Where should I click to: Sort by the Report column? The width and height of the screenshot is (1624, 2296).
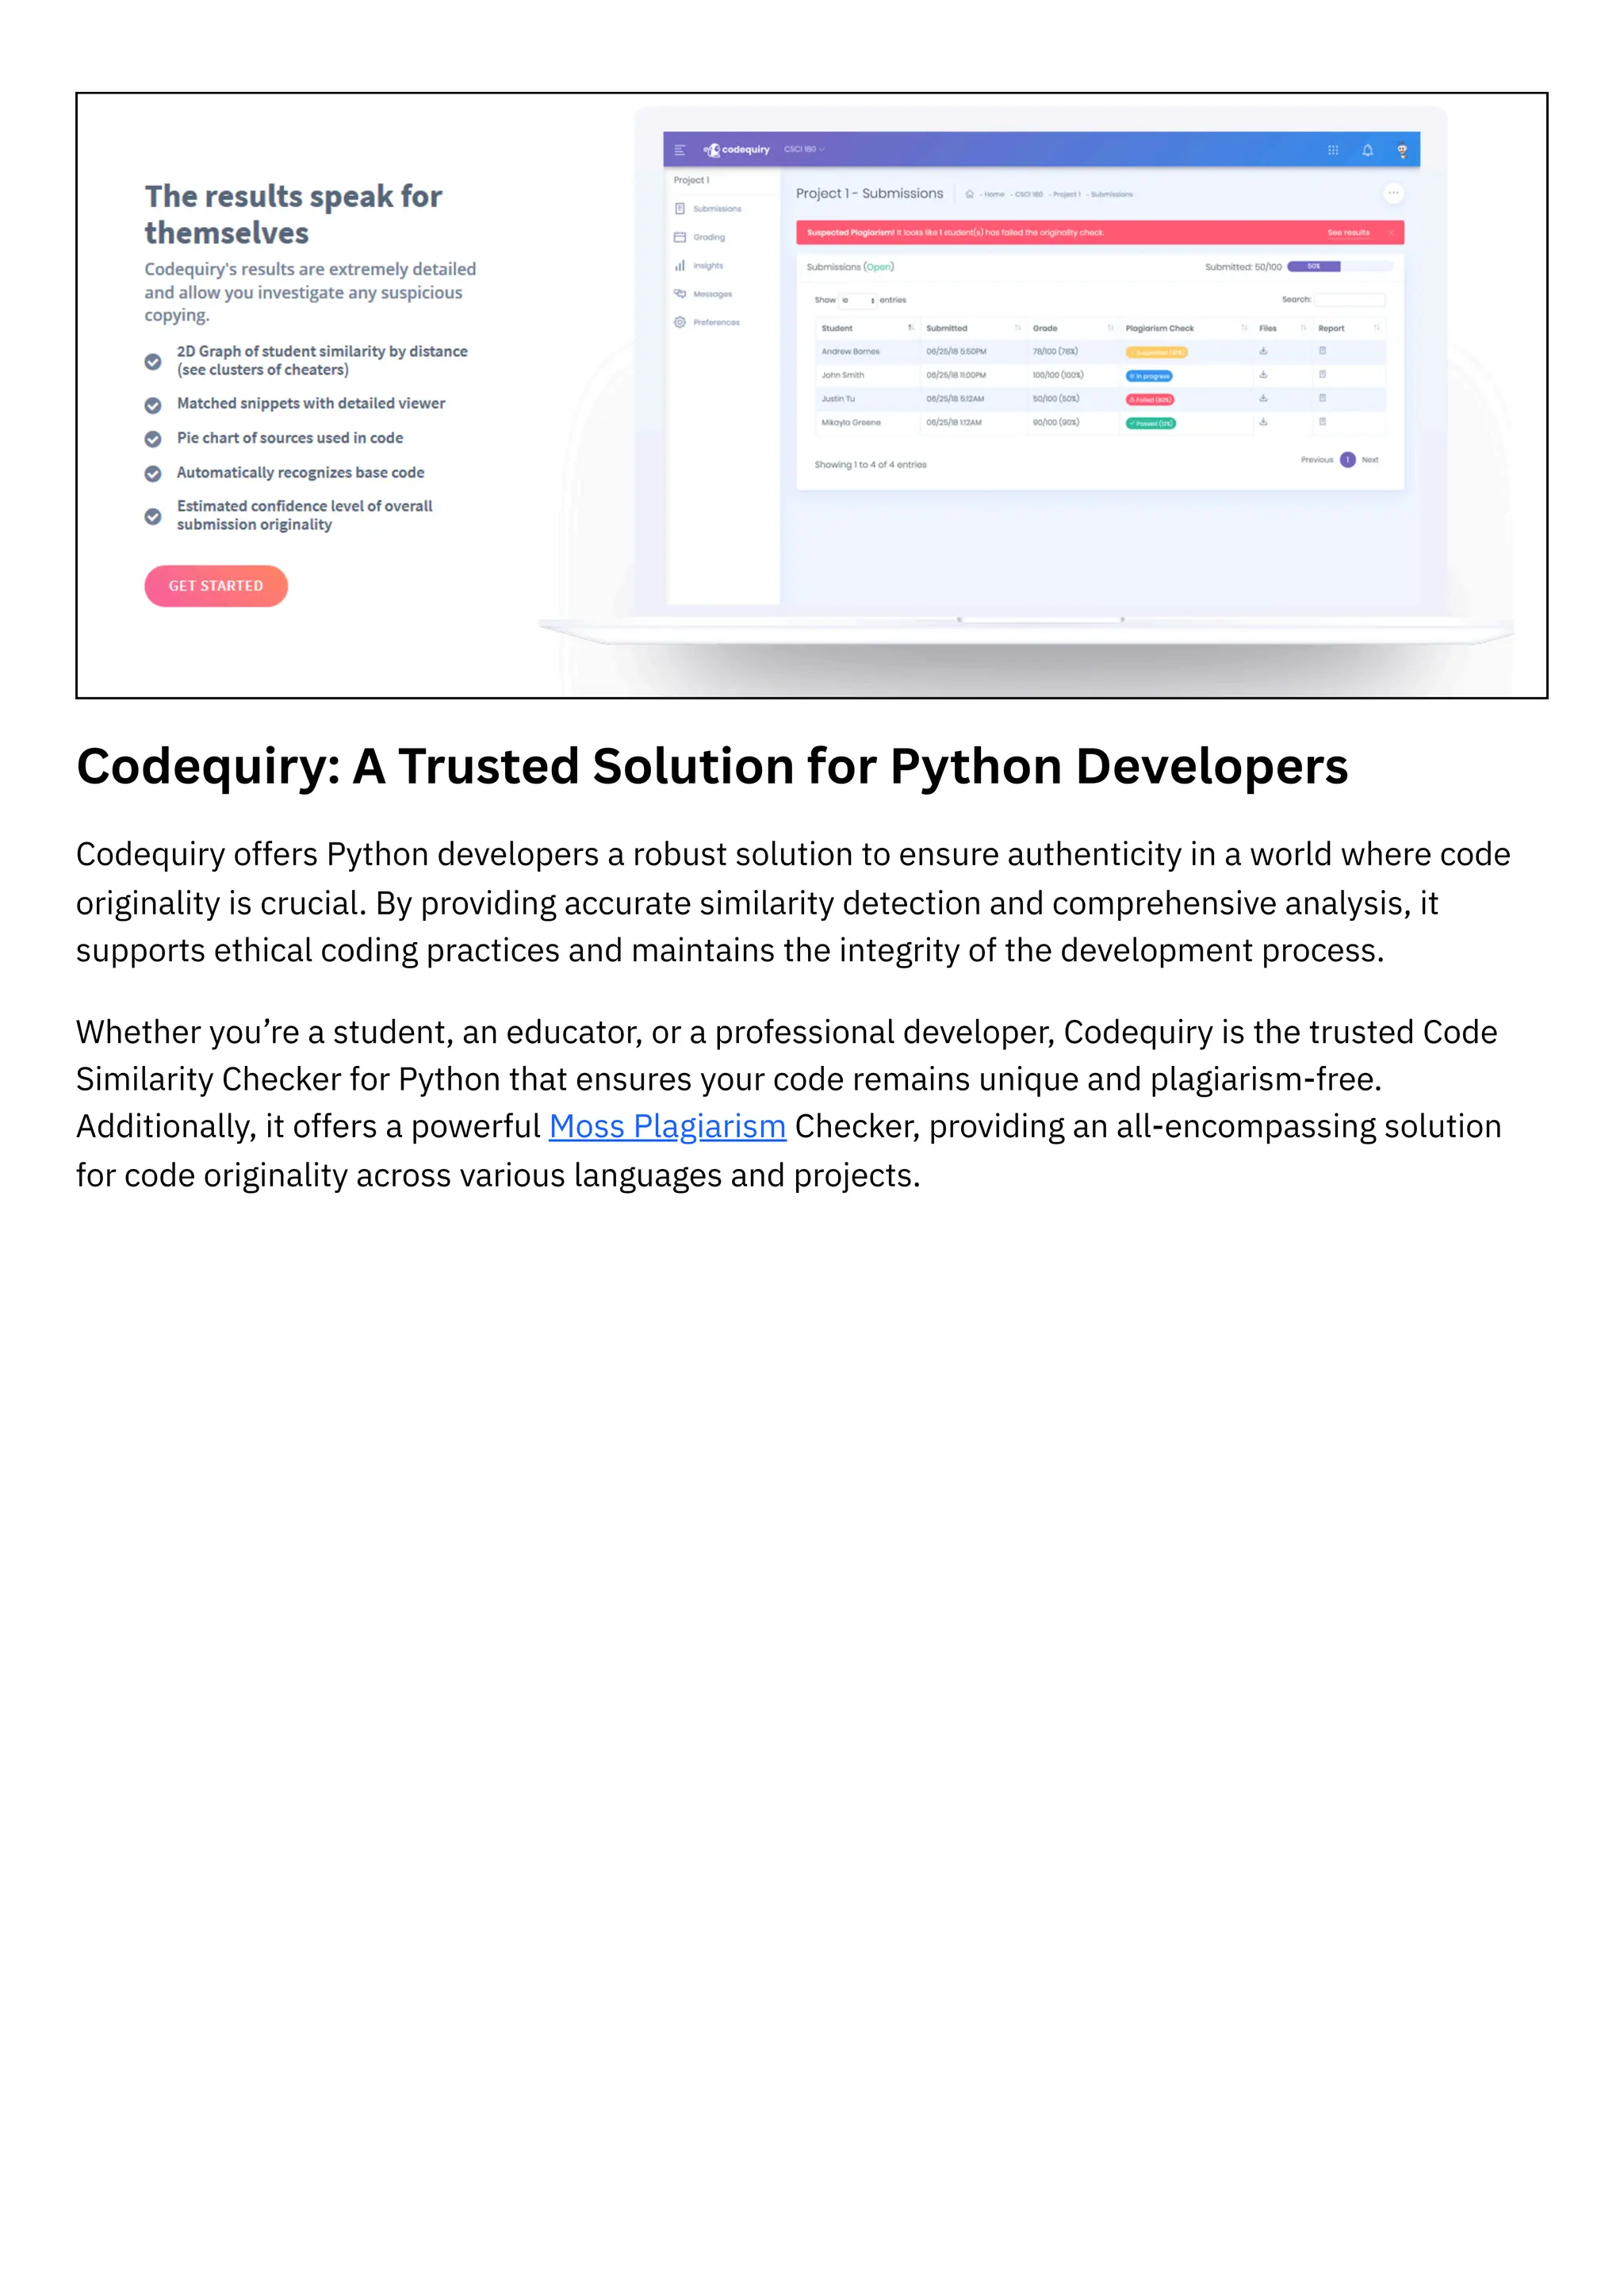click(1348, 328)
